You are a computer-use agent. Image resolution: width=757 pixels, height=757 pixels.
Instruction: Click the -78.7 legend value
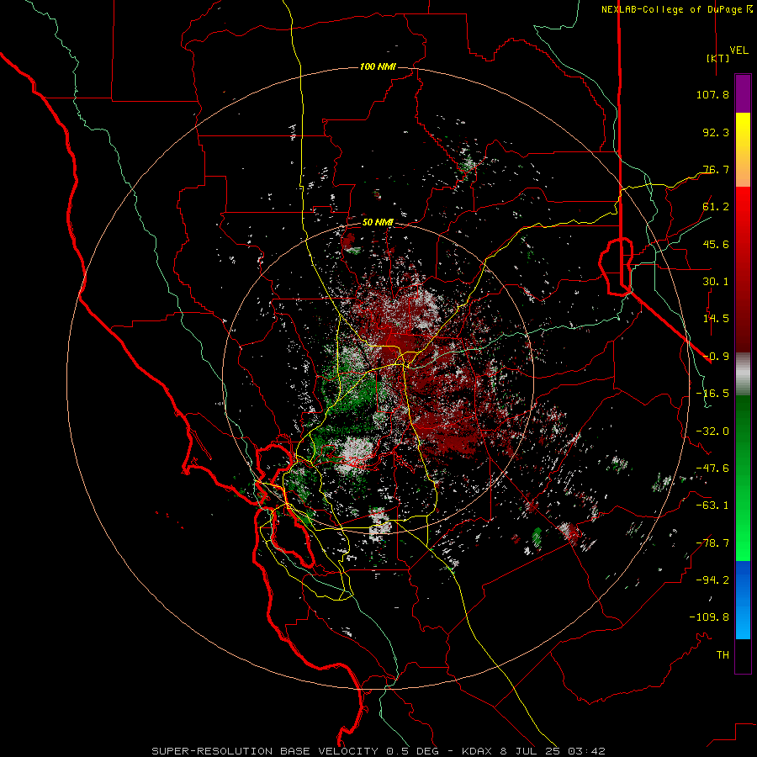click(712, 543)
